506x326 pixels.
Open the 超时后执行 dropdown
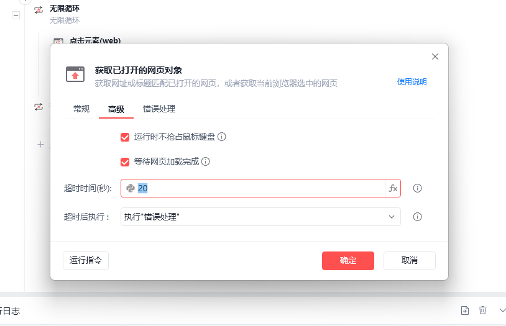[260, 217]
